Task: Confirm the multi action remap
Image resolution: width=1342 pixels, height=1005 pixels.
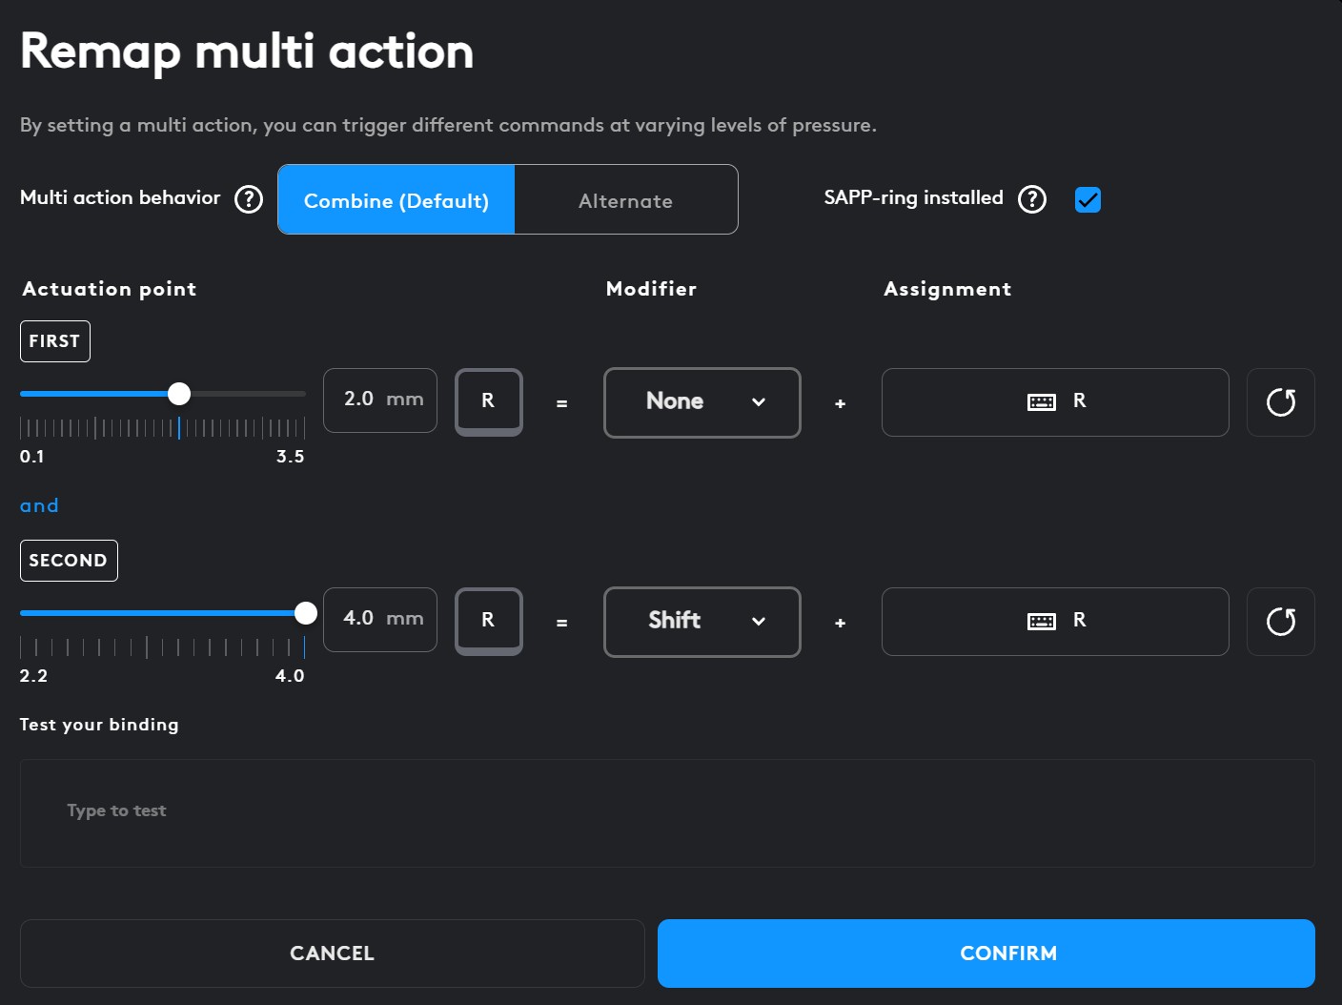Action: (x=986, y=954)
